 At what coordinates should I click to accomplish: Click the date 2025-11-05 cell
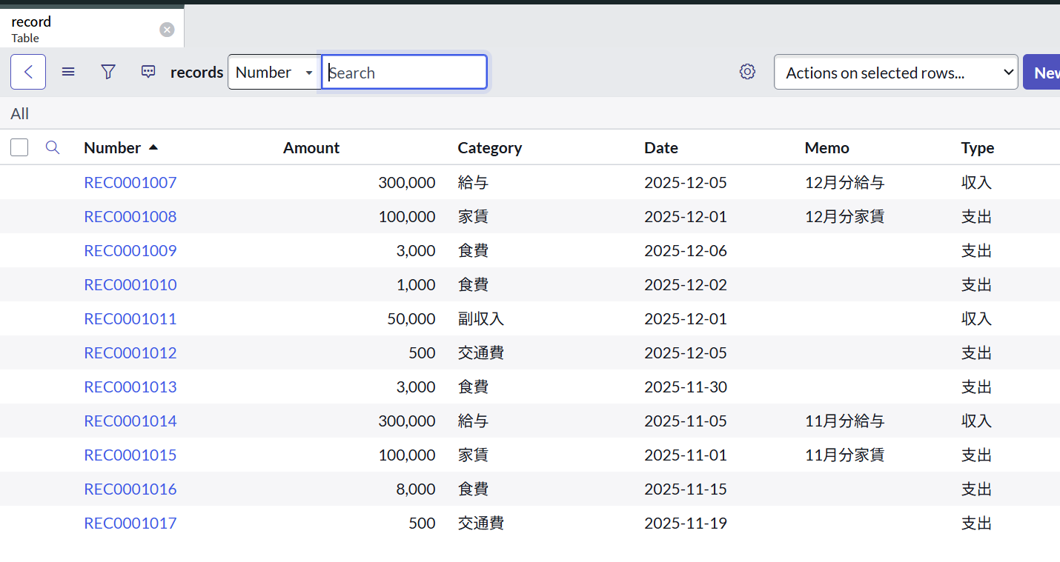686,421
